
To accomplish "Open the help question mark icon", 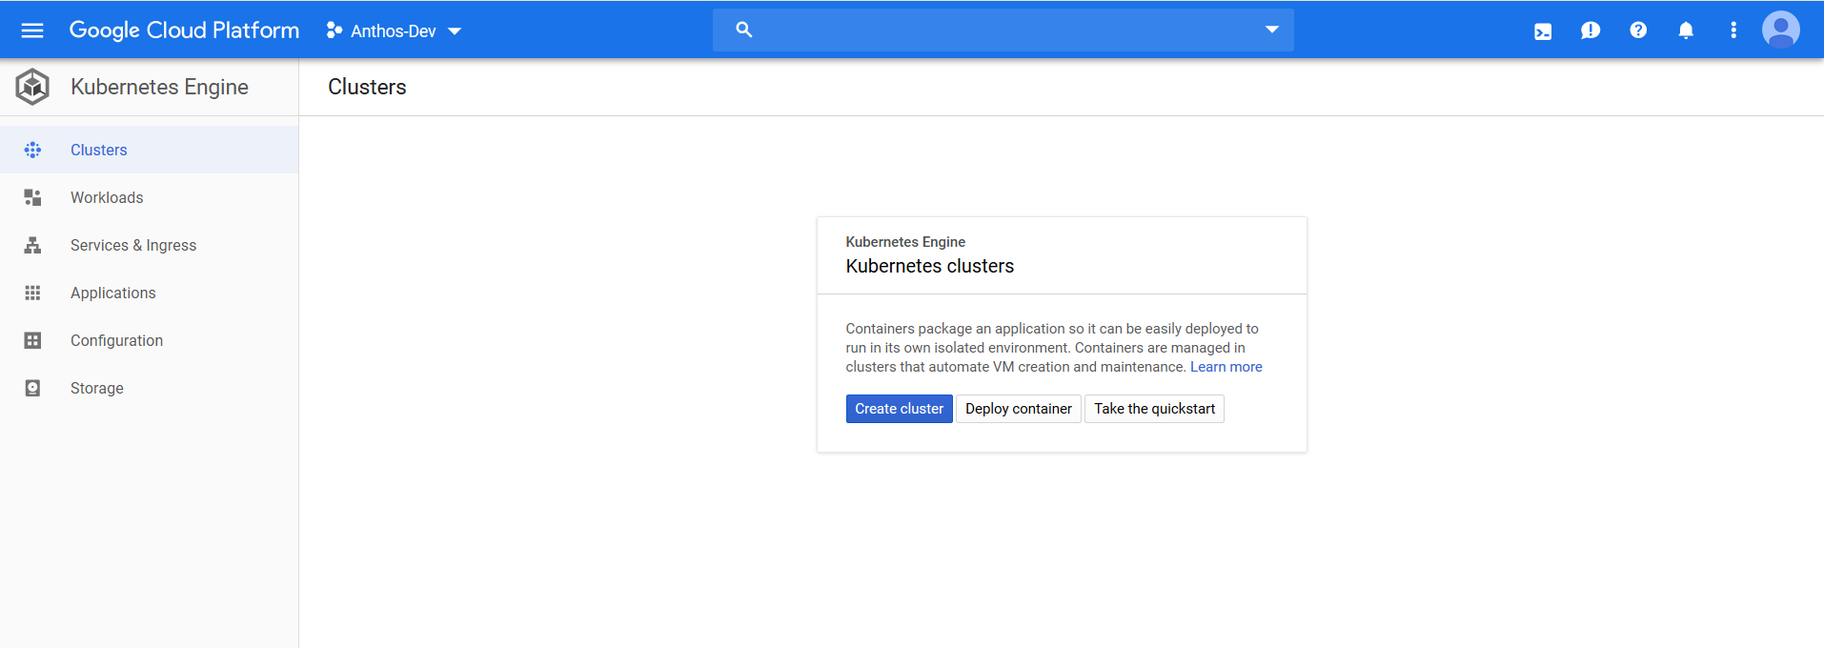I will [x=1638, y=30].
